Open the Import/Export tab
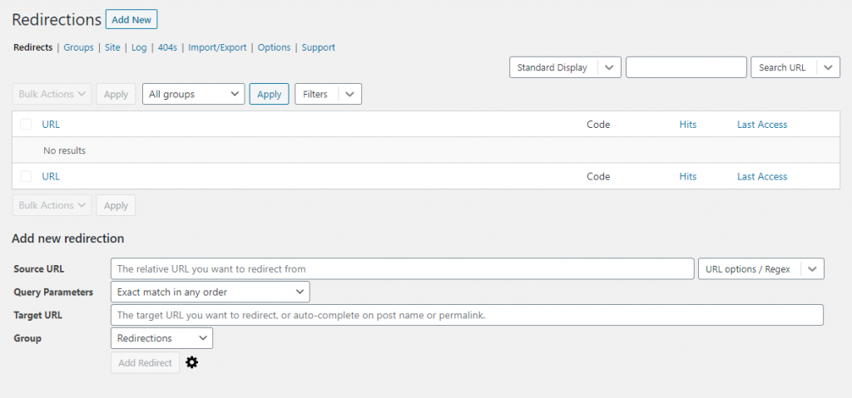Viewport: 852px width, 398px height. coord(217,47)
